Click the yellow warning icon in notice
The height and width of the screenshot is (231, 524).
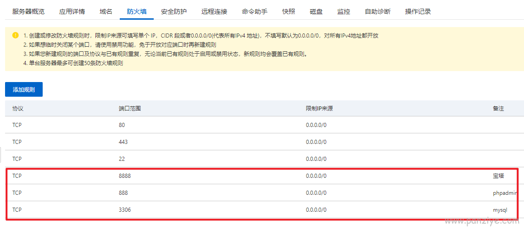(16, 35)
